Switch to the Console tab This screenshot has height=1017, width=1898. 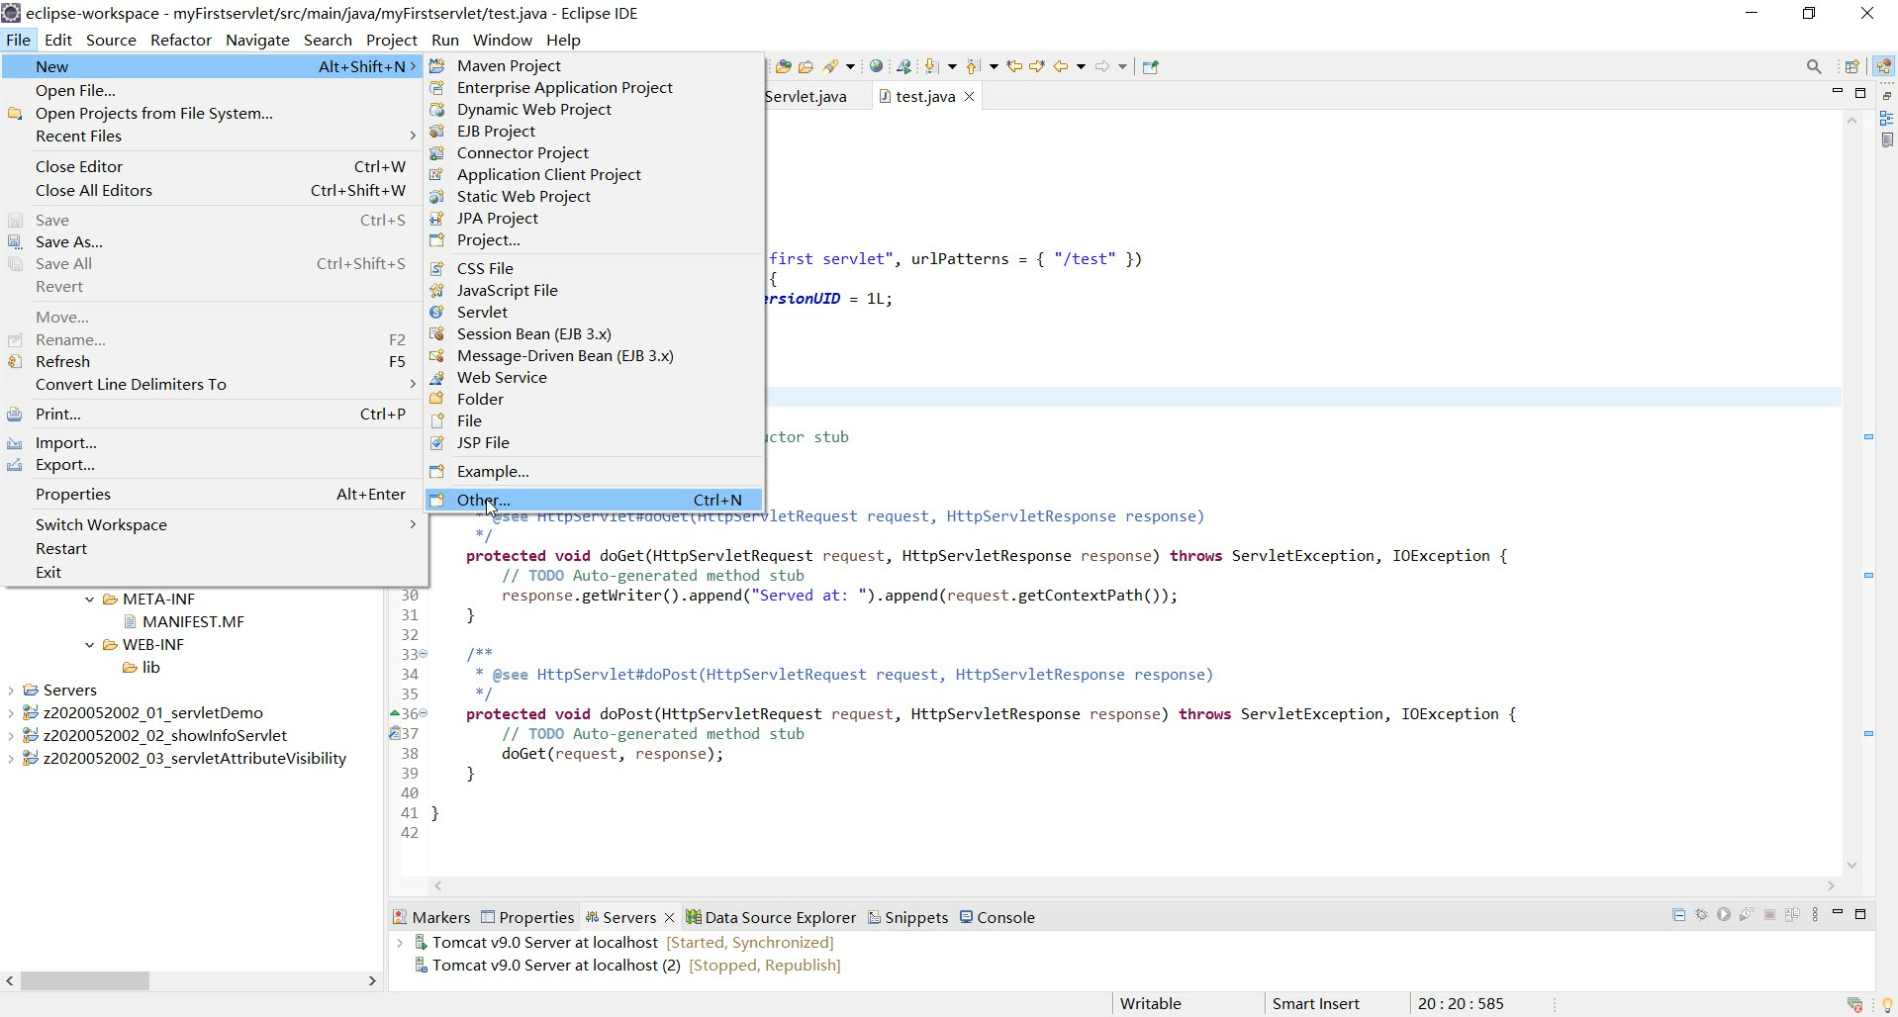1004,917
